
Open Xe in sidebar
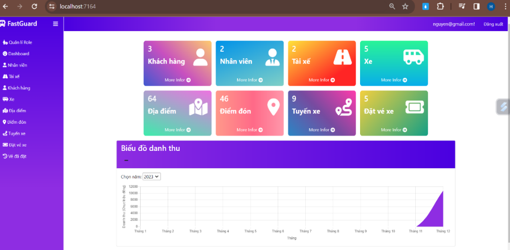tap(8, 99)
